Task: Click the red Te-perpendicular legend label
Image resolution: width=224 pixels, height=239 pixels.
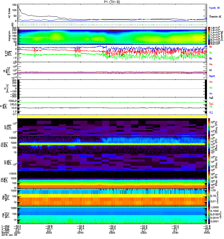Action: 211,104
